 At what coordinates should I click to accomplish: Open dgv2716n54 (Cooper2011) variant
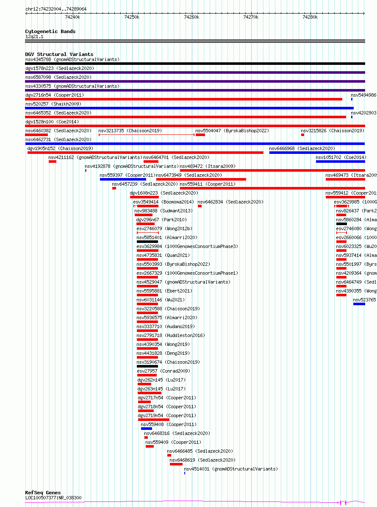(x=55, y=95)
